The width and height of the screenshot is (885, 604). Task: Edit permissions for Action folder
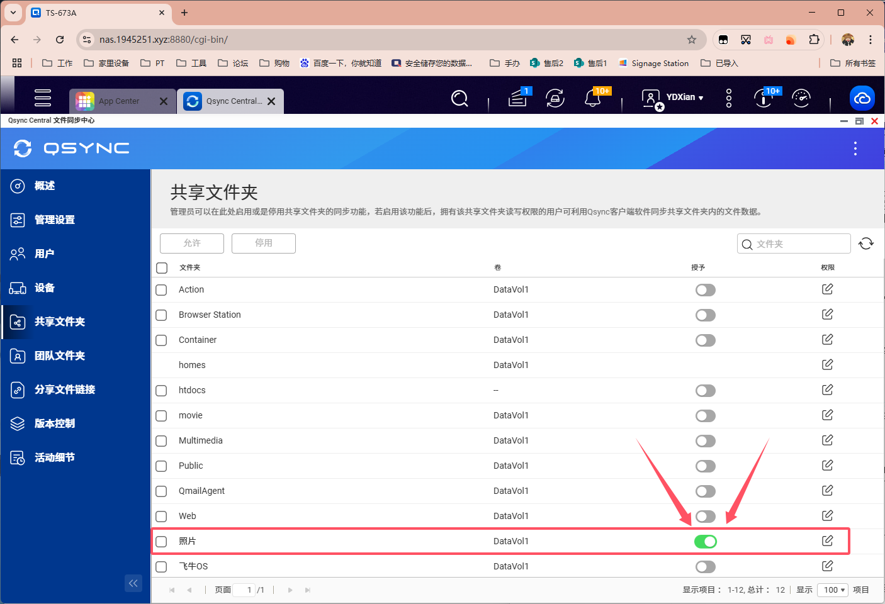pos(827,289)
